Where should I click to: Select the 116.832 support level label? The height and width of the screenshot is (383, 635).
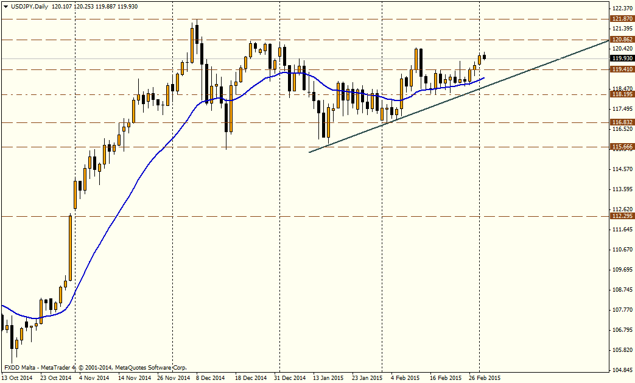point(622,122)
